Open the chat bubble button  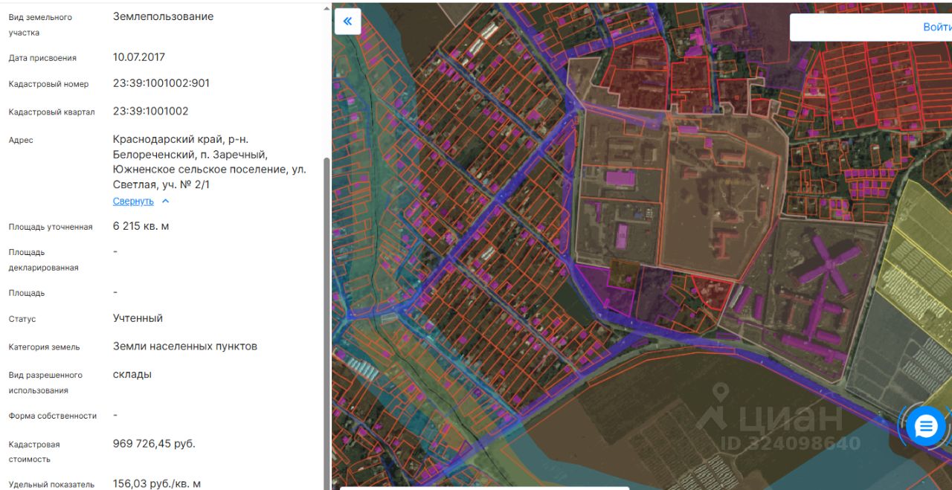coord(926,427)
